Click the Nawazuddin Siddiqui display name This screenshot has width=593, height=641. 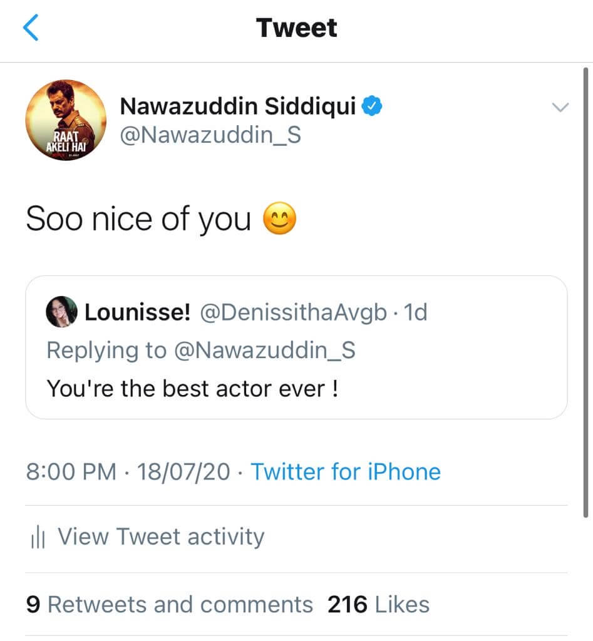tap(238, 107)
